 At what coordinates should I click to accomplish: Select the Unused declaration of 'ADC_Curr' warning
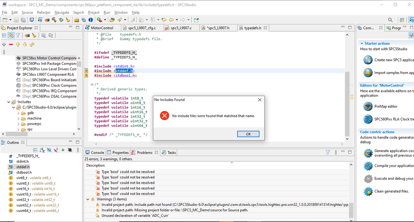click(x=135, y=216)
